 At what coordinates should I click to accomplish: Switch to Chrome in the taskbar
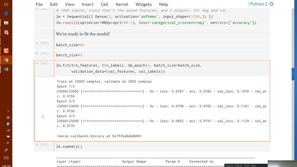click(x=6, y=60)
